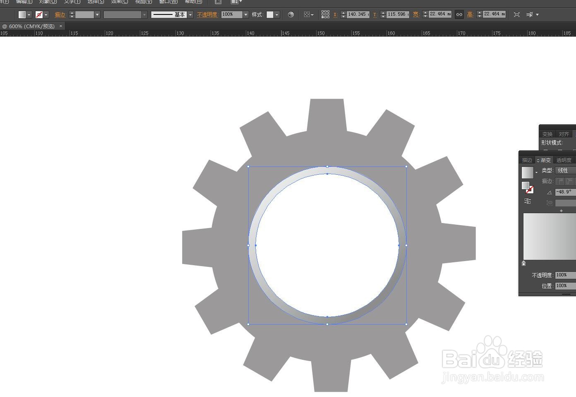Click the gradient panel 不透明度 100% field
The height and width of the screenshot is (397, 576).
click(x=565, y=275)
